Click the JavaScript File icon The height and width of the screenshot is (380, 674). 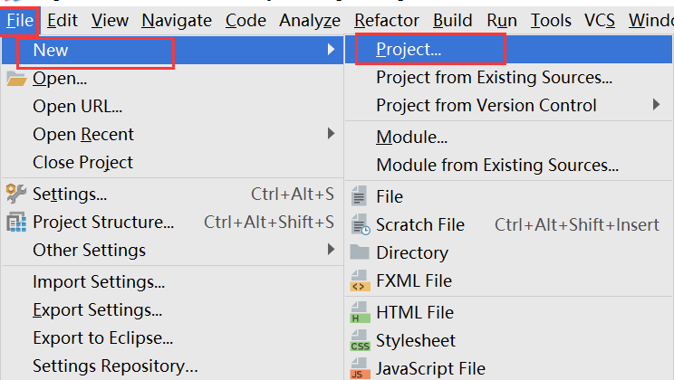coord(360,369)
